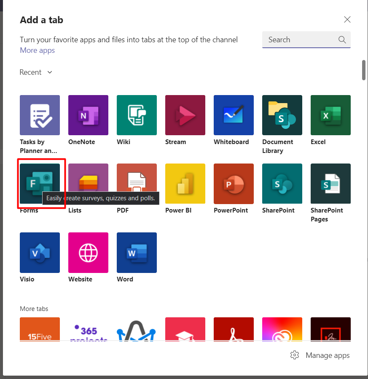Click the red graduation cap app tile
Screen dimensions: 368x379
pos(185,329)
